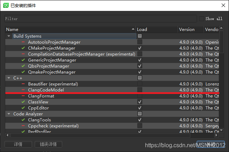The height and width of the screenshot is (152, 229).
Task: Toggle the C++ group load checkbox
Action: tap(140, 78)
